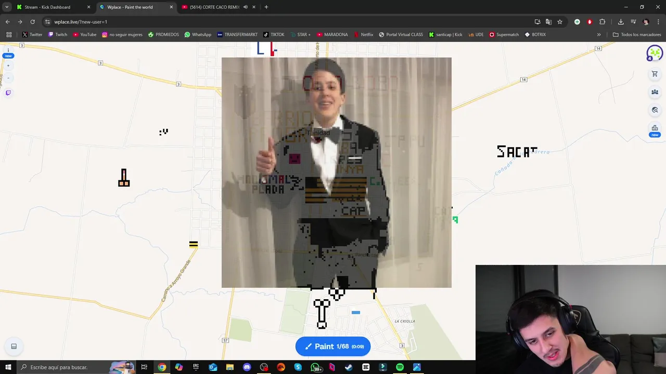
Task: Open the UDE bookmark
Action: tap(476, 35)
